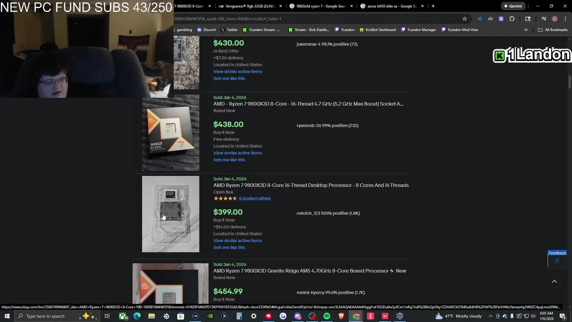The image size is (572, 322).
Task: Click Sell one like this under $438.00 listing
Action: (229, 160)
